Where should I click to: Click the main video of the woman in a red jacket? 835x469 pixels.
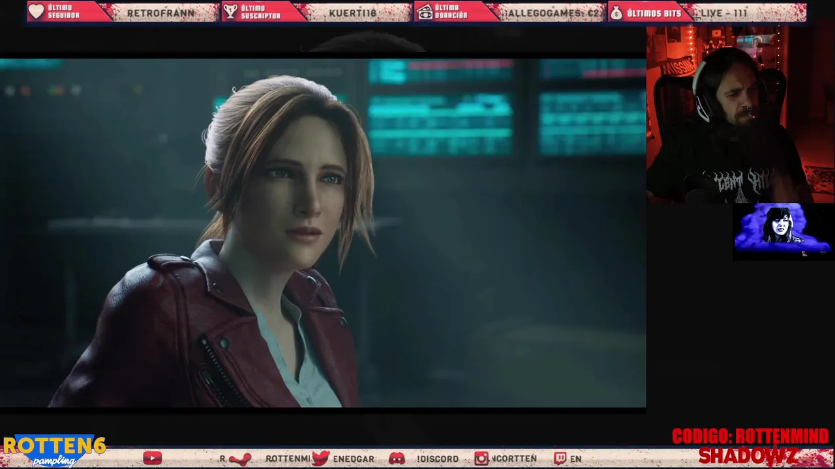tap(323, 233)
